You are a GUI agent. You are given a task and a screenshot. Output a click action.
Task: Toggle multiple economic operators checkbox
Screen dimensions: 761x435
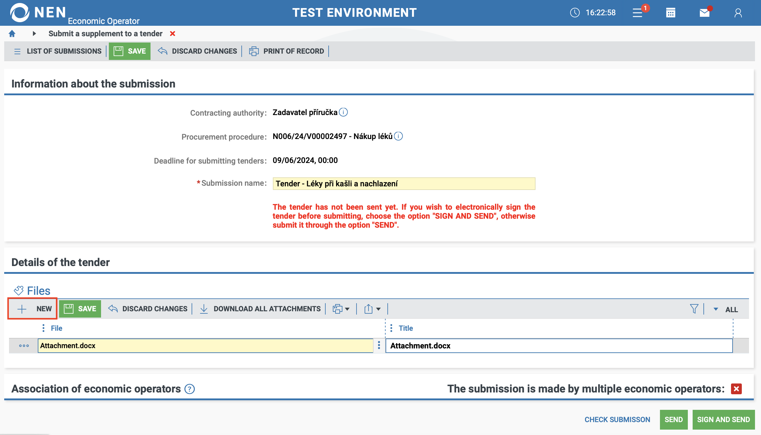[x=736, y=389]
